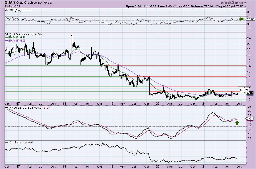
Task: Click the 14 price axis label
Action: [249, 66]
